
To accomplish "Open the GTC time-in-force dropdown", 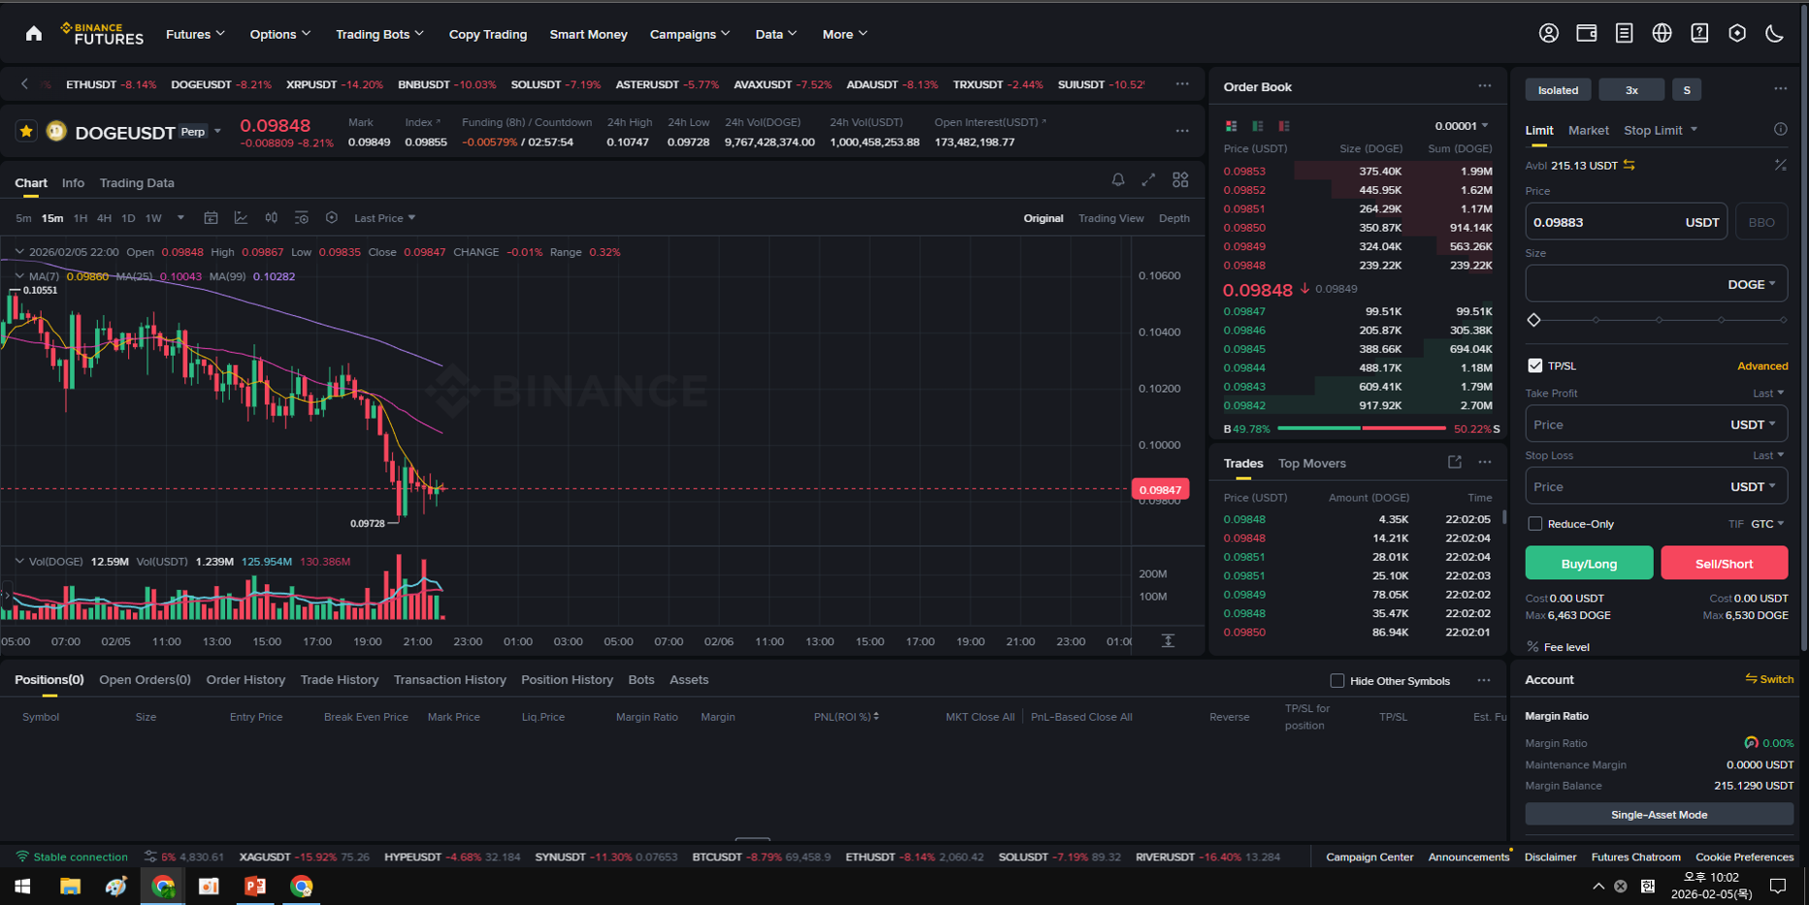I will pyautogui.click(x=1768, y=524).
